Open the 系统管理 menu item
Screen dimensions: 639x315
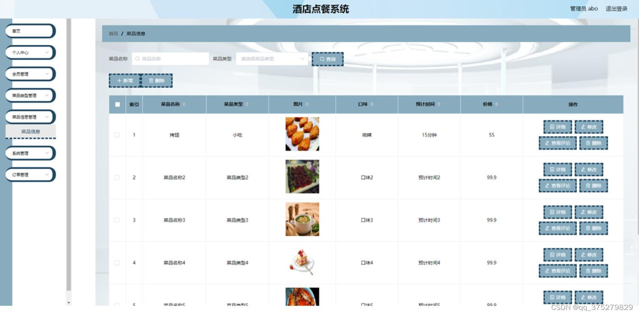tap(30, 153)
